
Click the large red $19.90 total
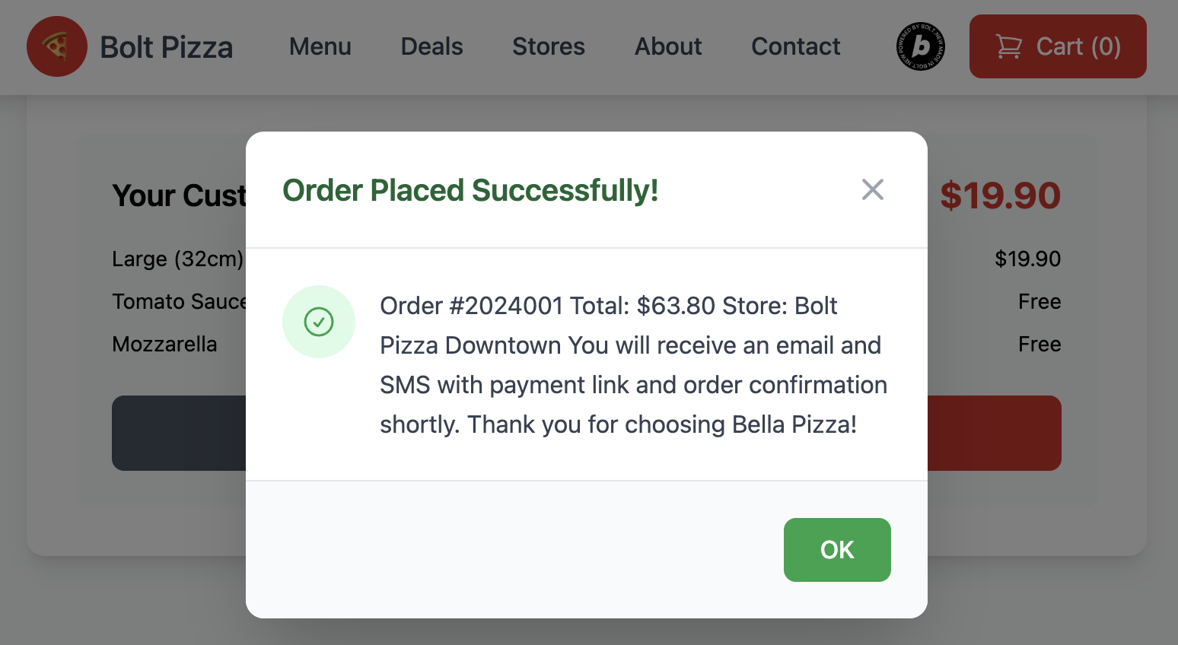(999, 195)
